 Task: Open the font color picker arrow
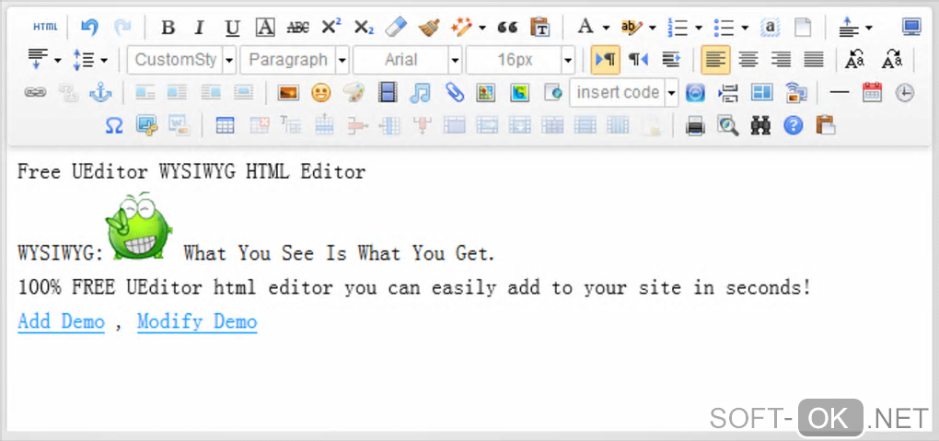coord(606,27)
